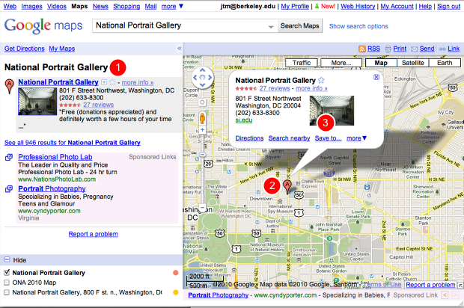Open the News tab
The image size is (464, 308).
(100, 6)
